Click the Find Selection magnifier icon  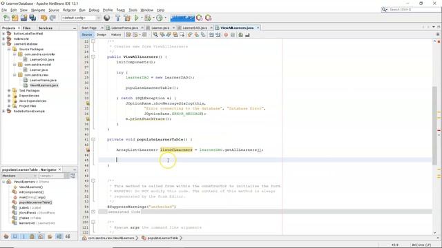pos(155,34)
